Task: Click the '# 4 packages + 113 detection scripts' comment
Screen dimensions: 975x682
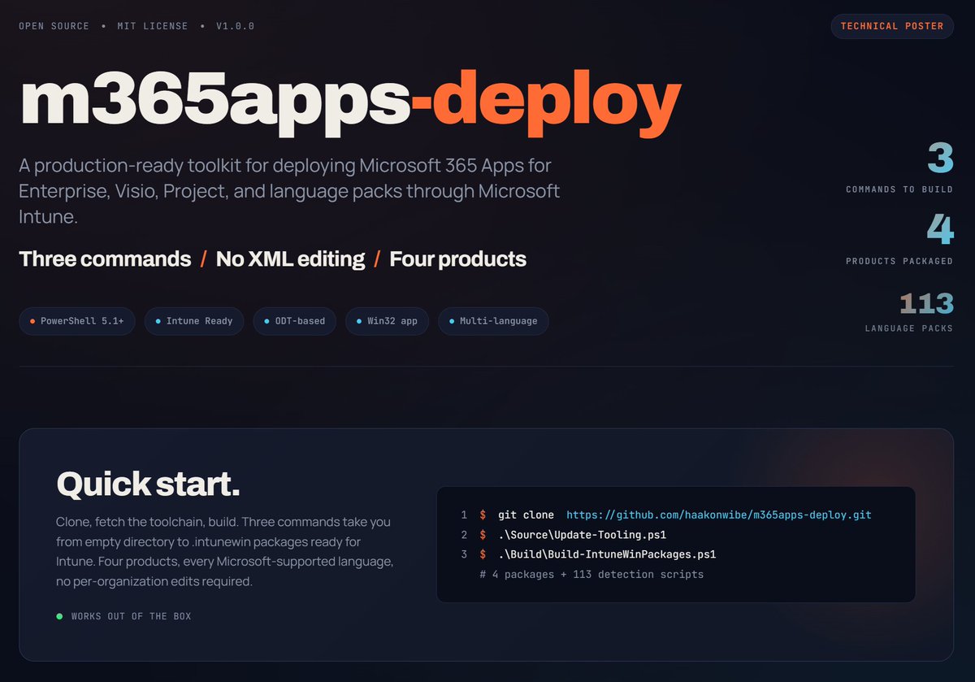Action: (x=591, y=574)
